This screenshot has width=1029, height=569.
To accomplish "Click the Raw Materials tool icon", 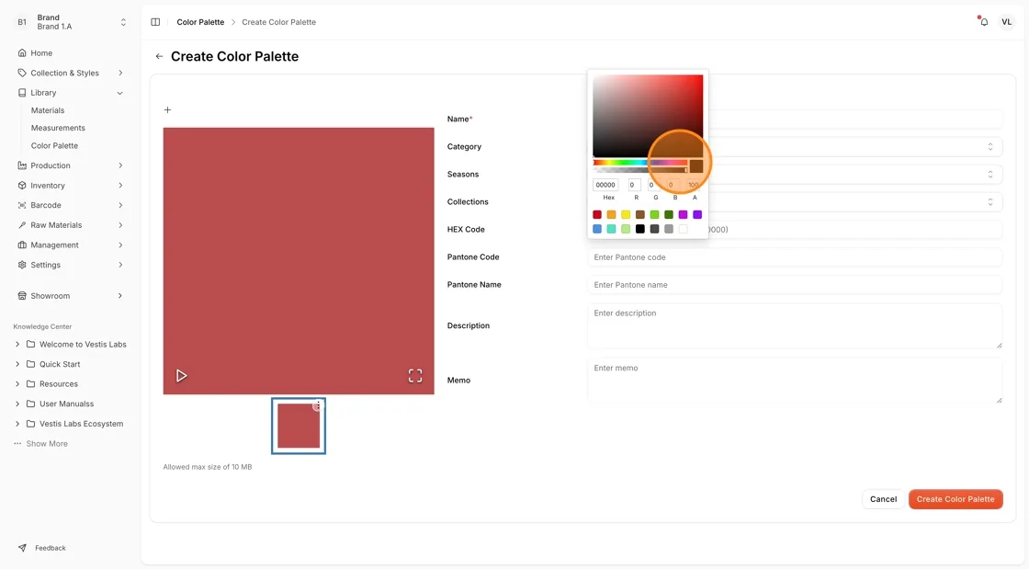I will coord(22,225).
